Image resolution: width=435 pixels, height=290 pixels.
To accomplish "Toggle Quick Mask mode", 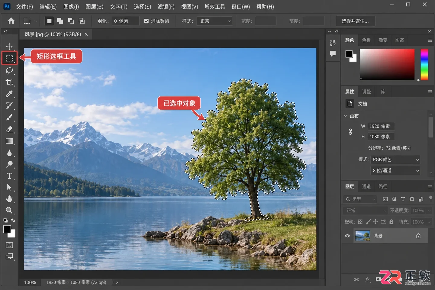I will click(9, 245).
